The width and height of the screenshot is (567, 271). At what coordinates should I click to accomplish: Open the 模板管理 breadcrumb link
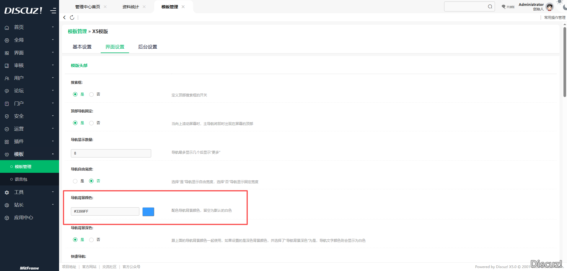pos(77,31)
